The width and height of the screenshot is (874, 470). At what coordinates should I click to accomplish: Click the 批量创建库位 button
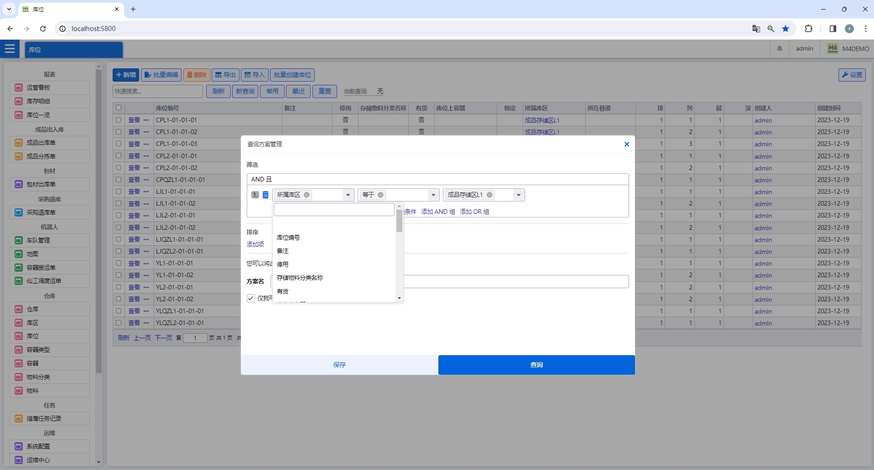point(292,75)
